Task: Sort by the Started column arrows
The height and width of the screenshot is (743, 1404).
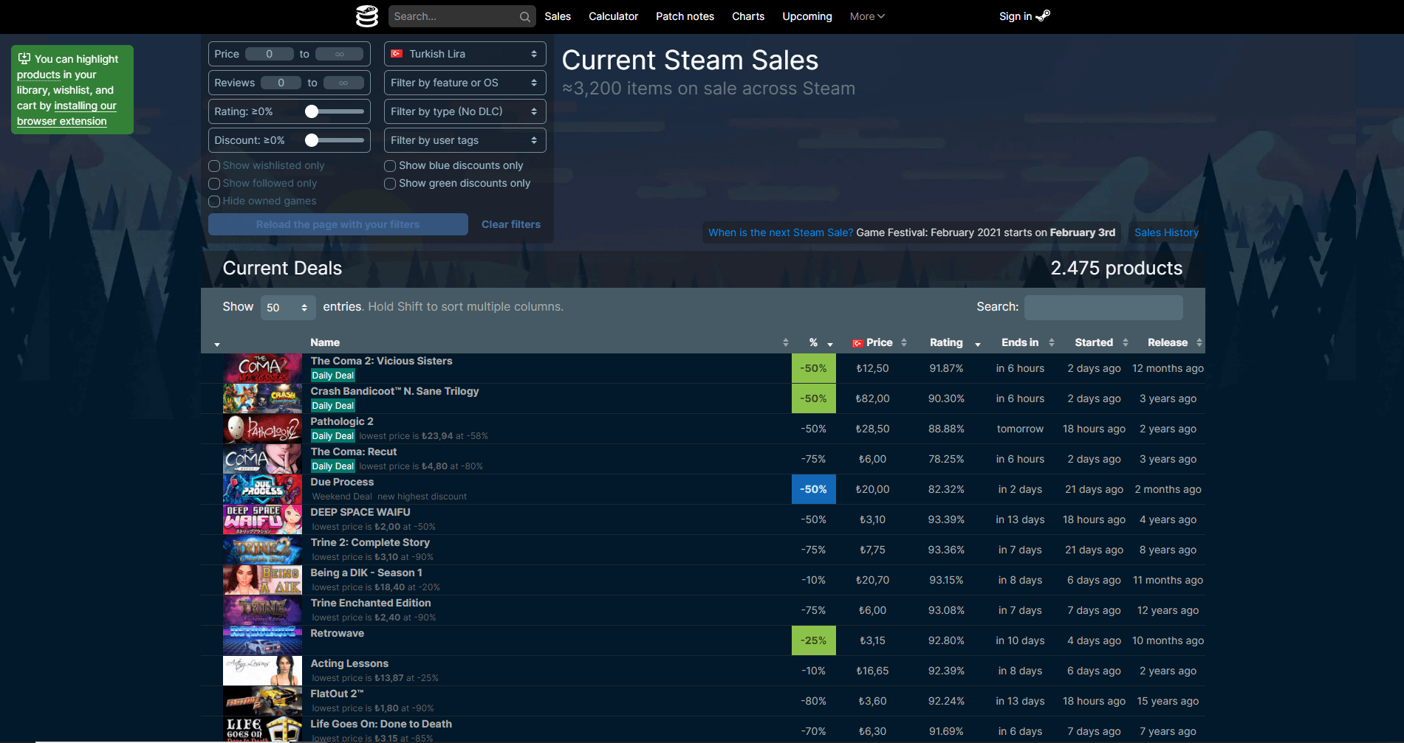Action: point(1125,342)
